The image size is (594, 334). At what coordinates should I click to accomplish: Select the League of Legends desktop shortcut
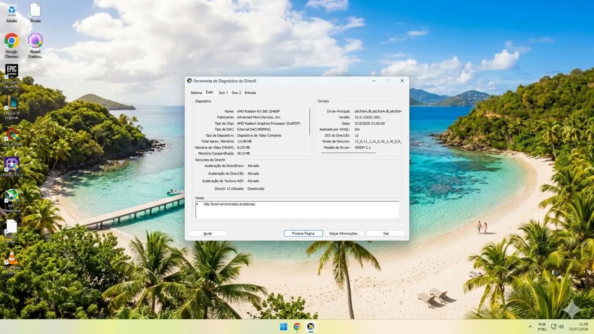12,108
